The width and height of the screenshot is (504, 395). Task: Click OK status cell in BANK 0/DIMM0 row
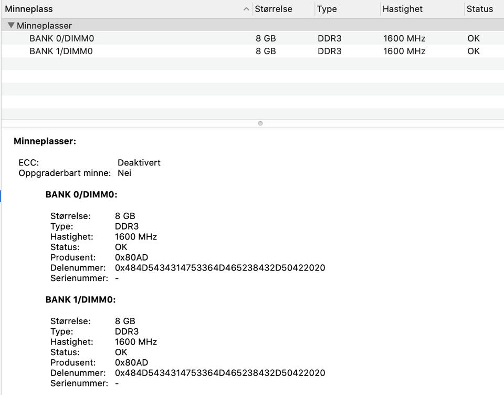click(474, 38)
